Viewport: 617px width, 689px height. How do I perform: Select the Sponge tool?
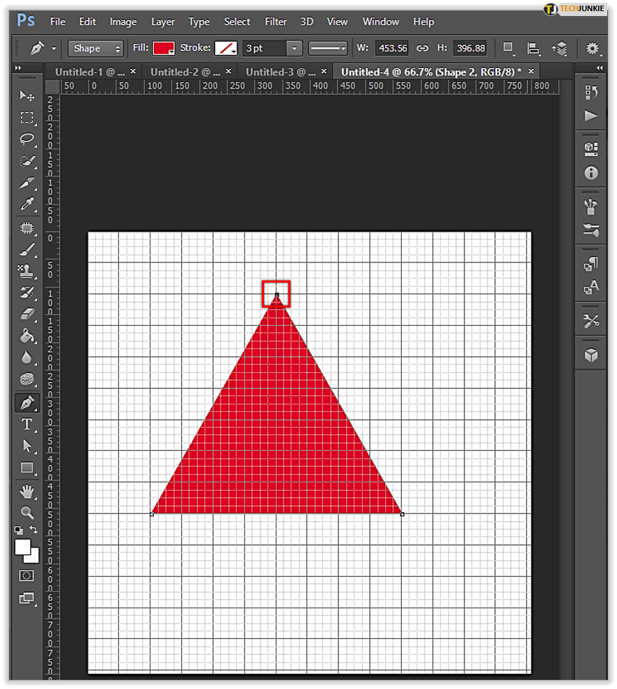point(27,379)
